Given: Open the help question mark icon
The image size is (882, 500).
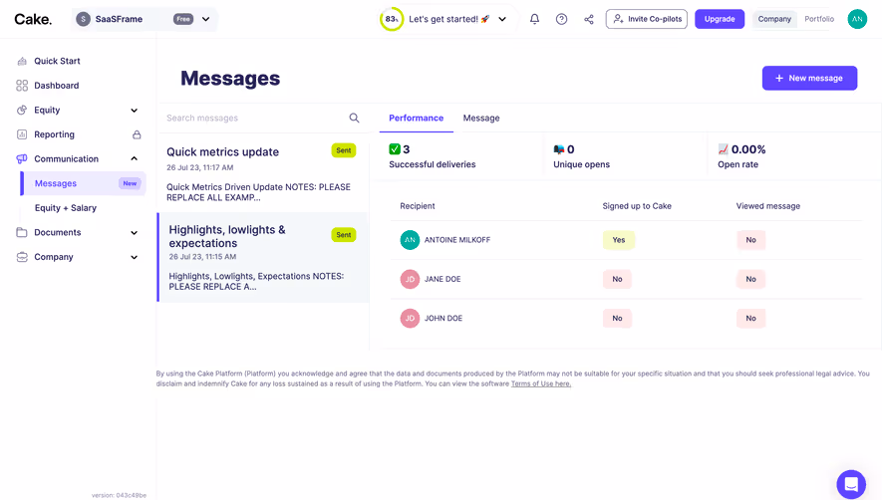Looking at the screenshot, I should 561,19.
